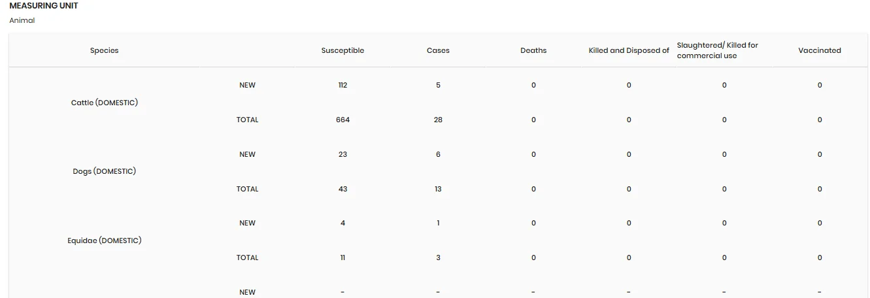Select the Dogs (DOMESTIC) species cell
Viewport: 870px width, 298px height.
(x=105, y=171)
